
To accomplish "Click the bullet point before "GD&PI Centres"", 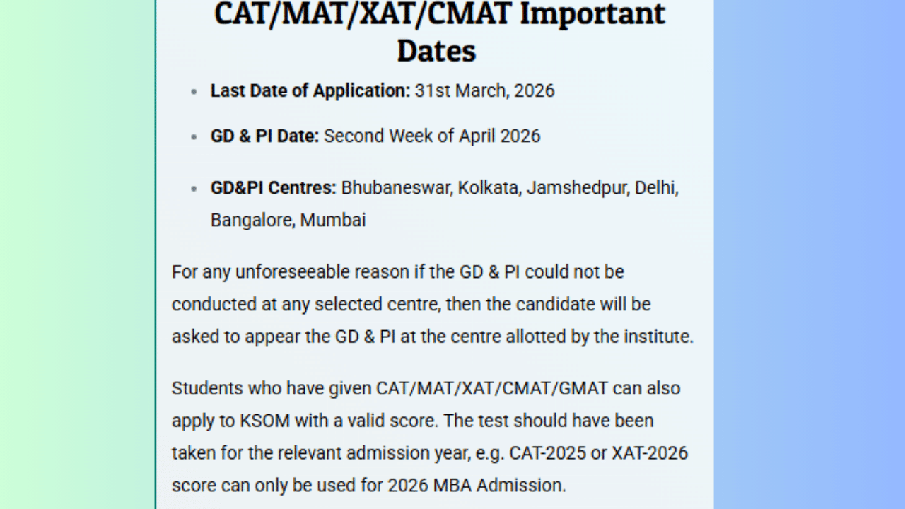I will click(x=194, y=189).
